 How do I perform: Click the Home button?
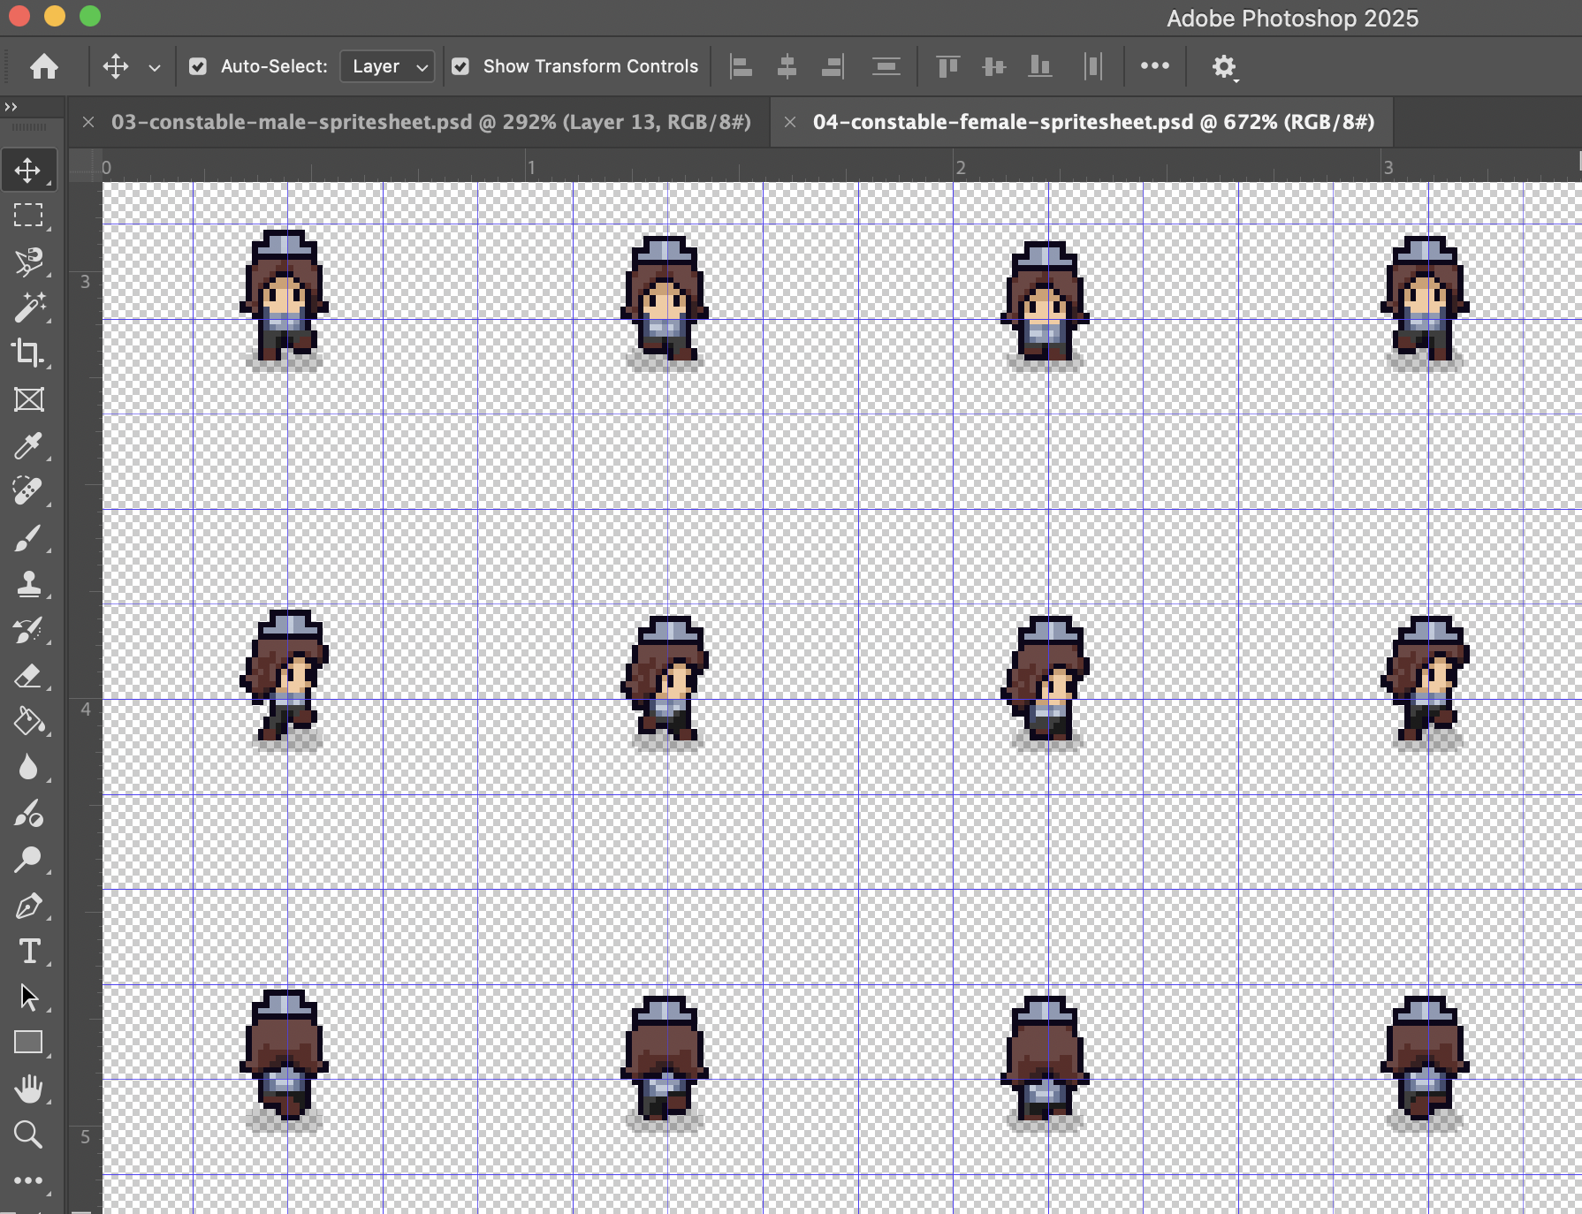pyautogui.click(x=44, y=66)
